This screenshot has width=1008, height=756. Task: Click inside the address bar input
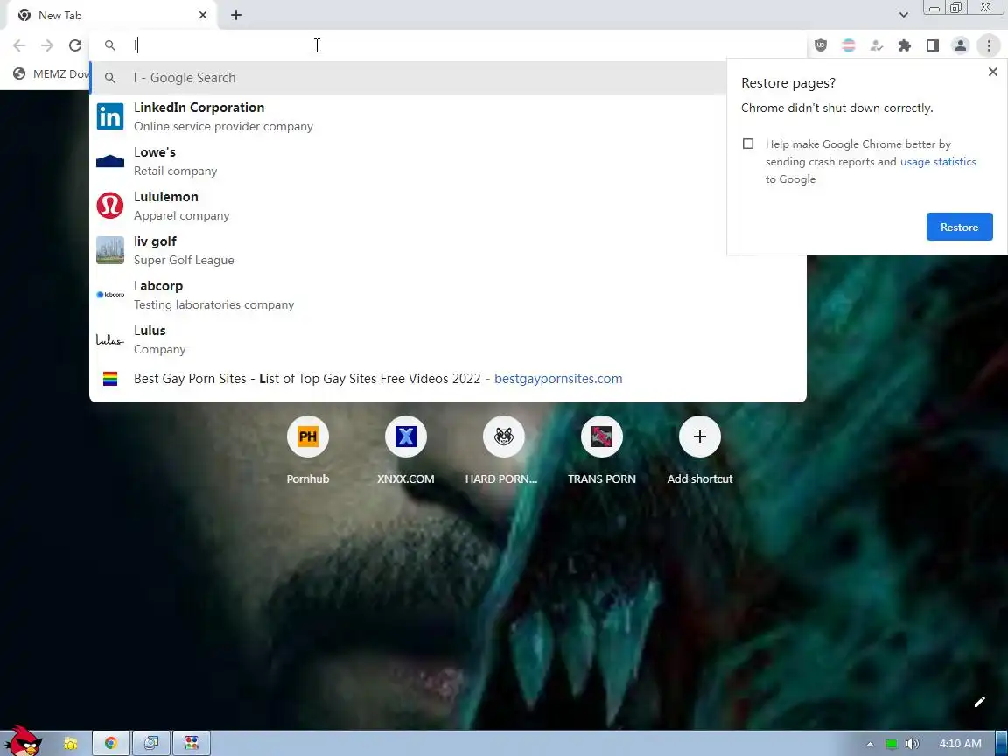[450, 45]
